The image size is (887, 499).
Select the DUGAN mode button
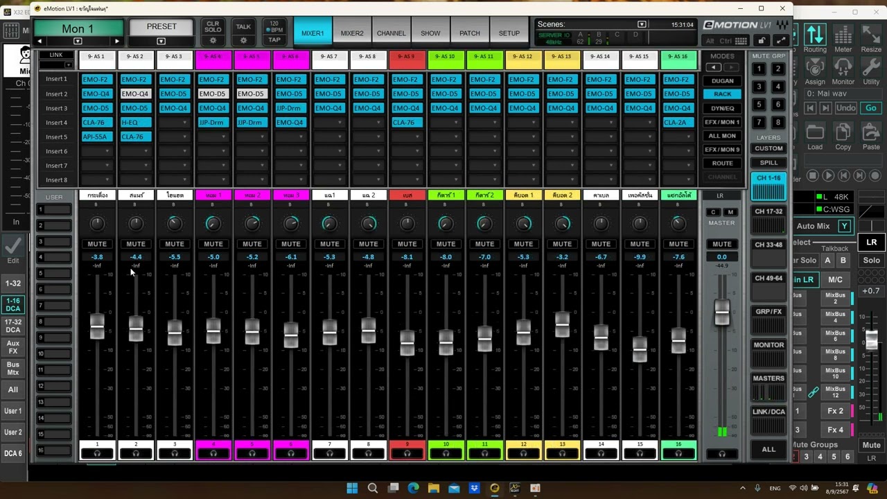click(722, 80)
